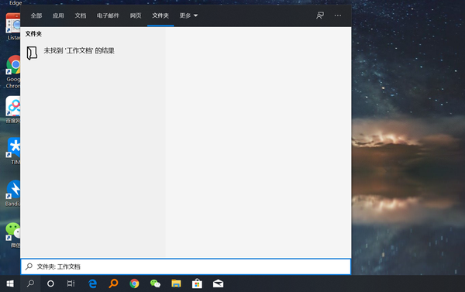
Task: Open Microsoft Store from the taskbar
Action: click(x=197, y=283)
